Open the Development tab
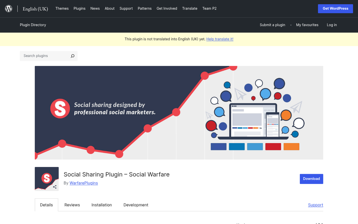358x224 pixels. coord(136,205)
